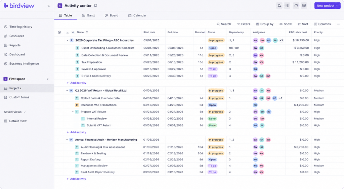Open Reports in sidebar

12,45
